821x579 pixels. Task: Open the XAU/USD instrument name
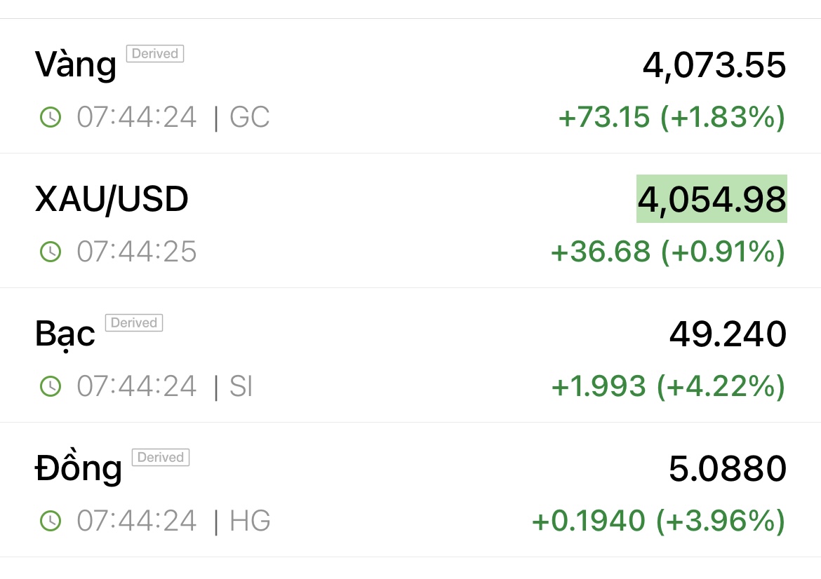pyautogui.click(x=112, y=200)
